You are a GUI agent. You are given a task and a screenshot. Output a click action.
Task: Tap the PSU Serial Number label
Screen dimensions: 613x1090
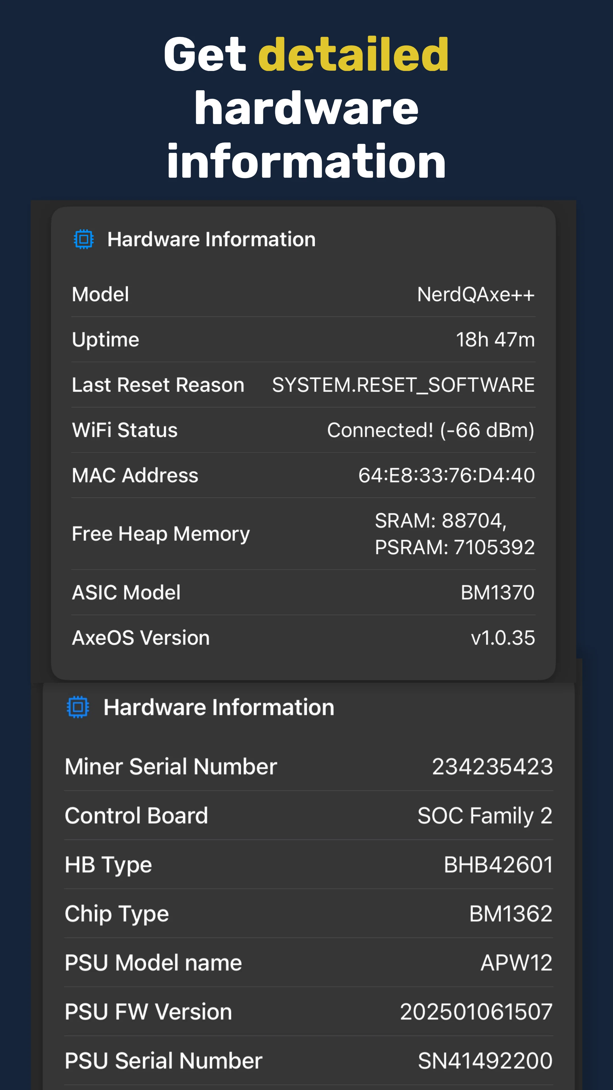coord(164,1061)
